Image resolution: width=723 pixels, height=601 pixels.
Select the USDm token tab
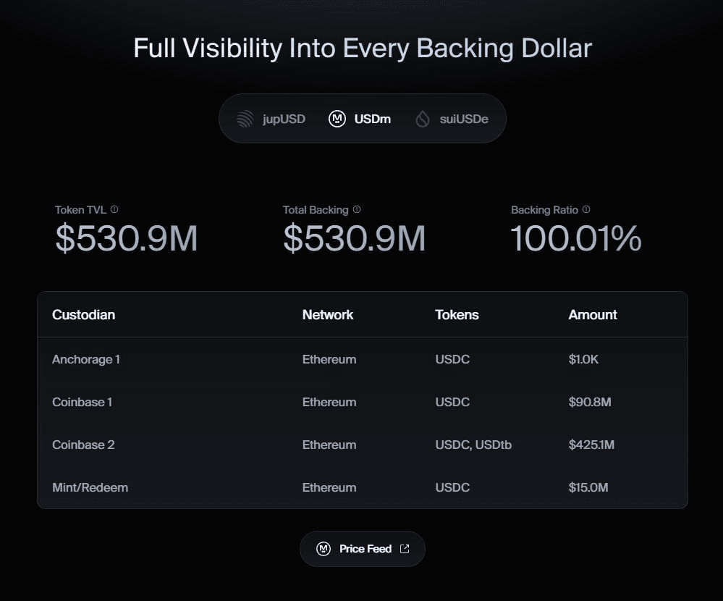point(360,119)
